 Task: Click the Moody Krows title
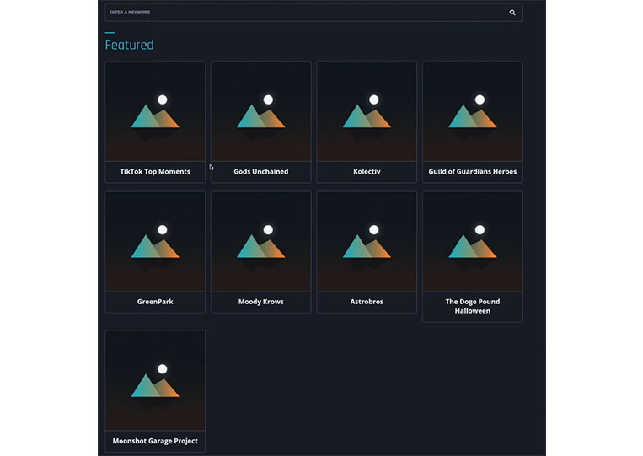(x=260, y=302)
